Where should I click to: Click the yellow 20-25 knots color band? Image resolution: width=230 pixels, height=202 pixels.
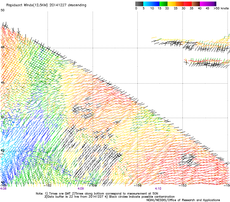172,4
